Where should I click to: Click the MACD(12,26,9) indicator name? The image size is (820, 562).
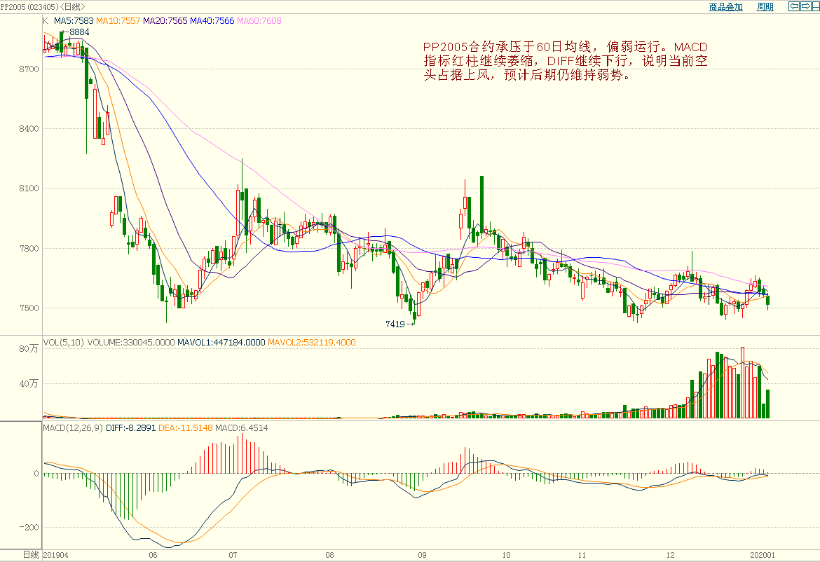73,427
